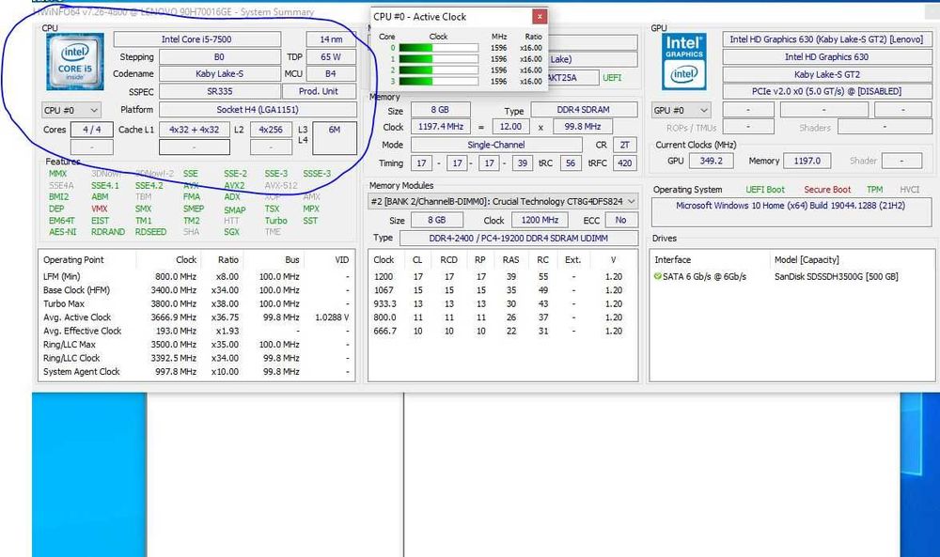Click the Intel Graphics GPU logo

pyautogui.click(x=684, y=62)
